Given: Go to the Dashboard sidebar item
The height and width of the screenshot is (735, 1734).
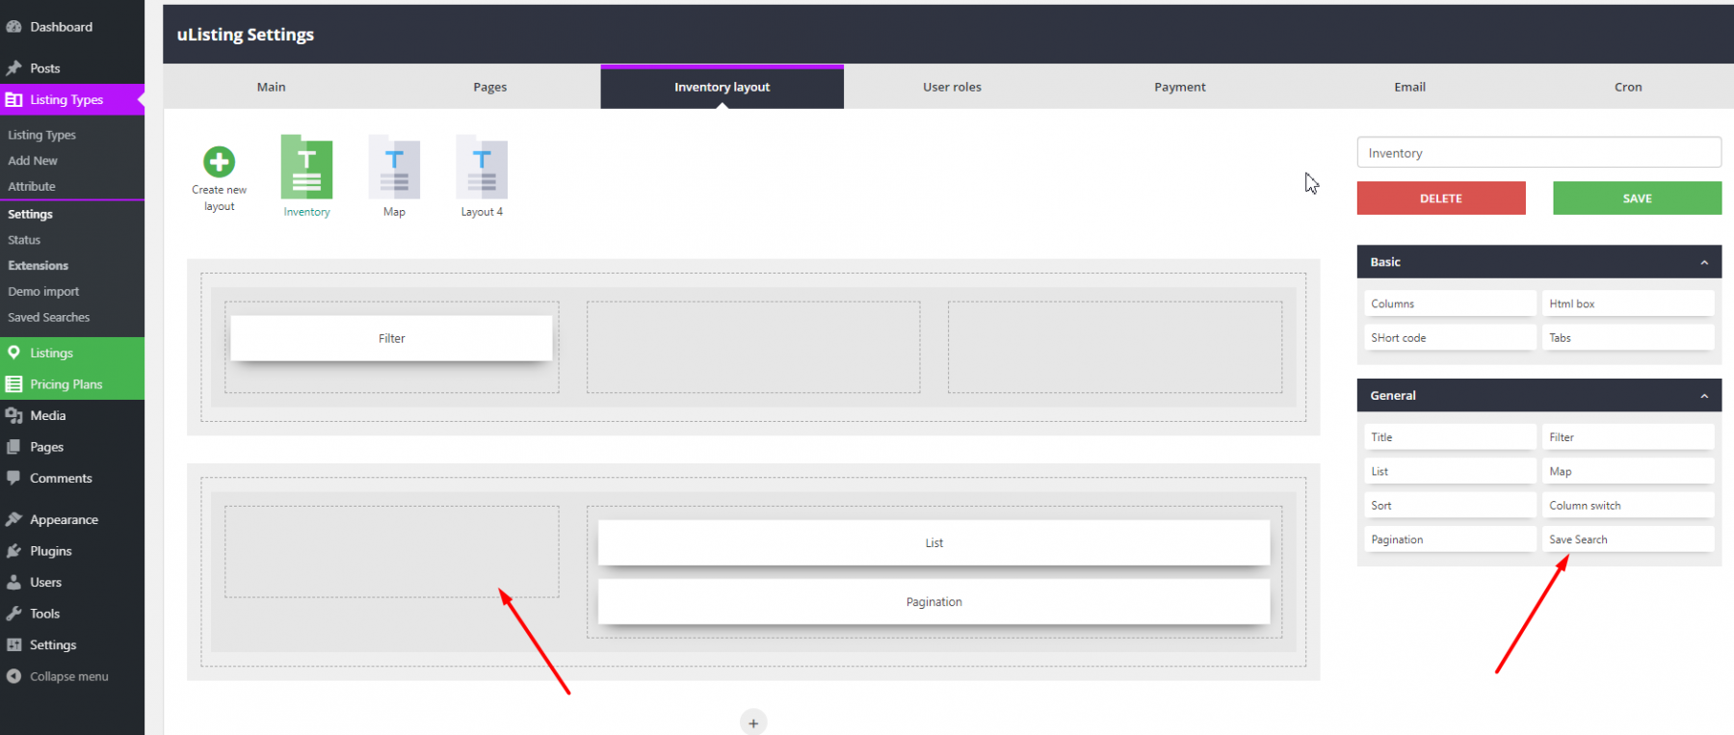Looking at the screenshot, I should click(x=61, y=27).
